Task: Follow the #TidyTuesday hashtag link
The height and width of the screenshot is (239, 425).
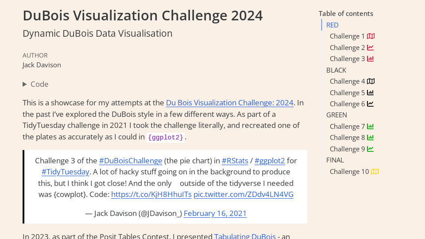Action: (x=66, y=172)
